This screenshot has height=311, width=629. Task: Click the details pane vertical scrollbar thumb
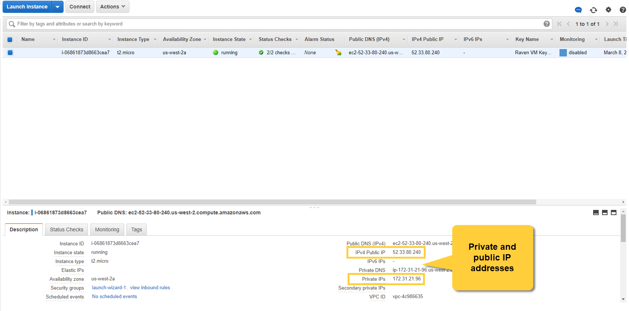(x=623, y=228)
